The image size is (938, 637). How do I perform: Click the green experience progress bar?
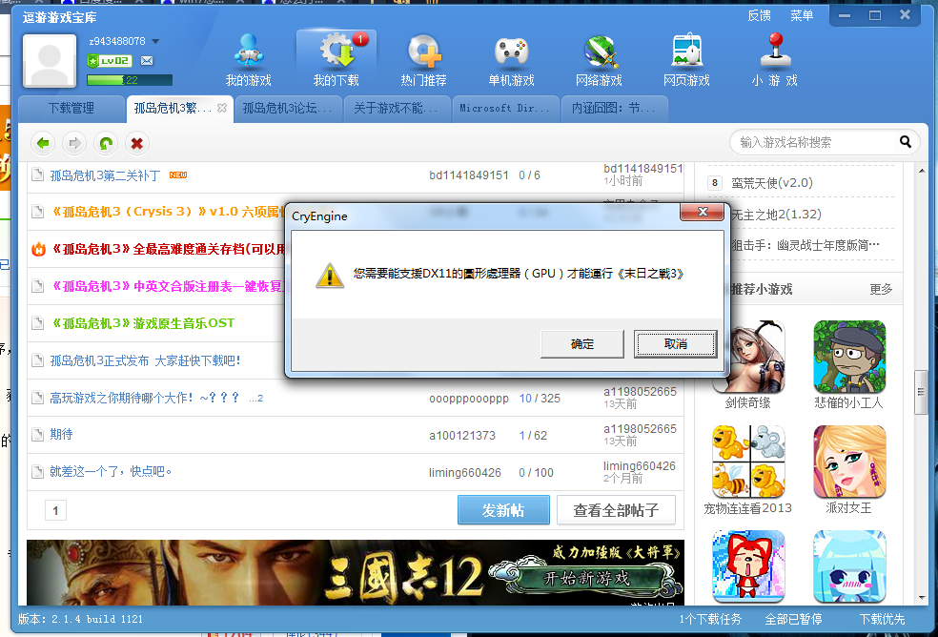130,80
